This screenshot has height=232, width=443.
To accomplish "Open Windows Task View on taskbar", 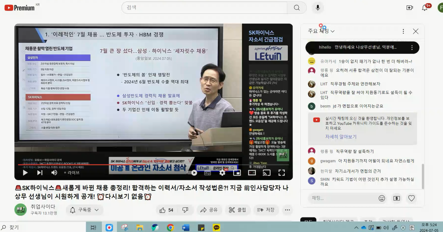I will (x=93, y=228).
